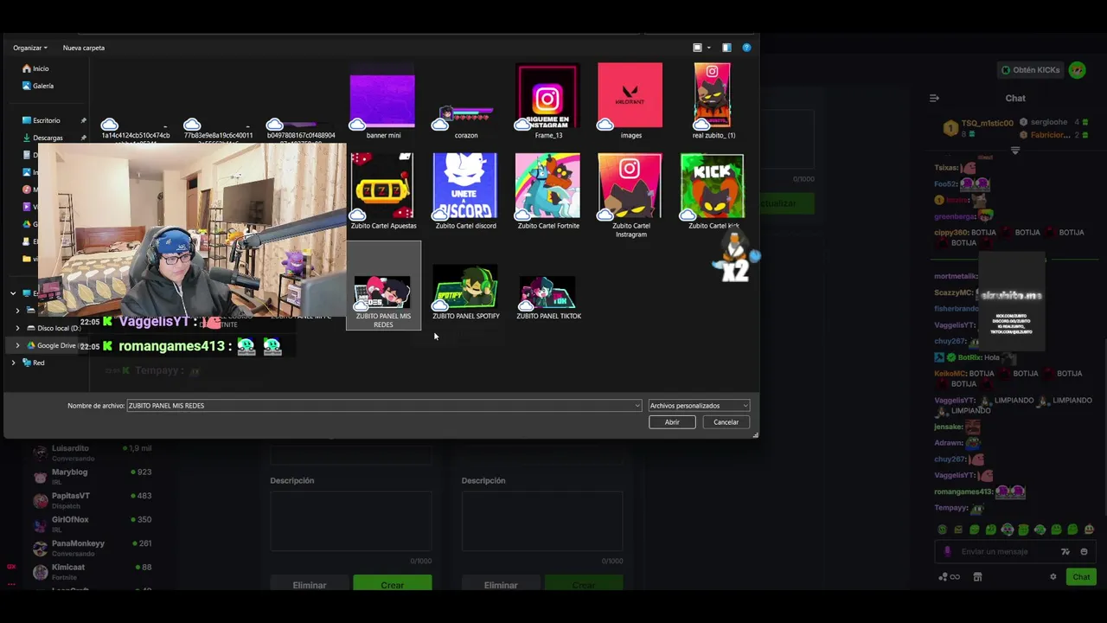Click the Cancelar button
1107x623 pixels.
pyautogui.click(x=726, y=422)
